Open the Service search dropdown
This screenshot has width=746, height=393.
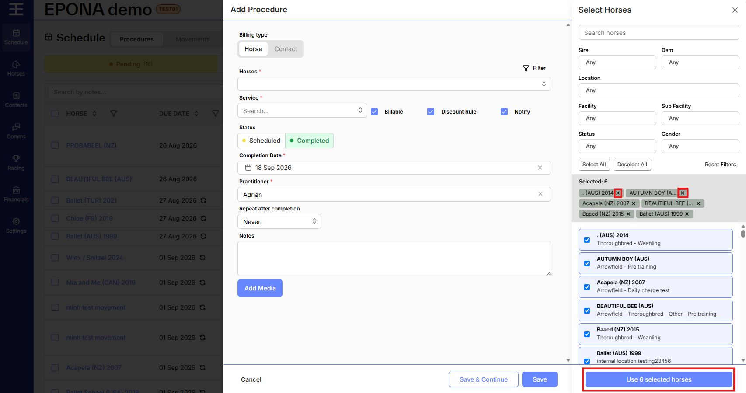pyautogui.click(x=302, y=110)
